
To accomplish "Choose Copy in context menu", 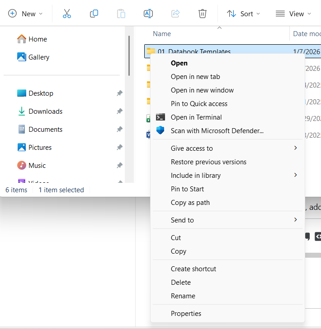I will tap(179, 251).
